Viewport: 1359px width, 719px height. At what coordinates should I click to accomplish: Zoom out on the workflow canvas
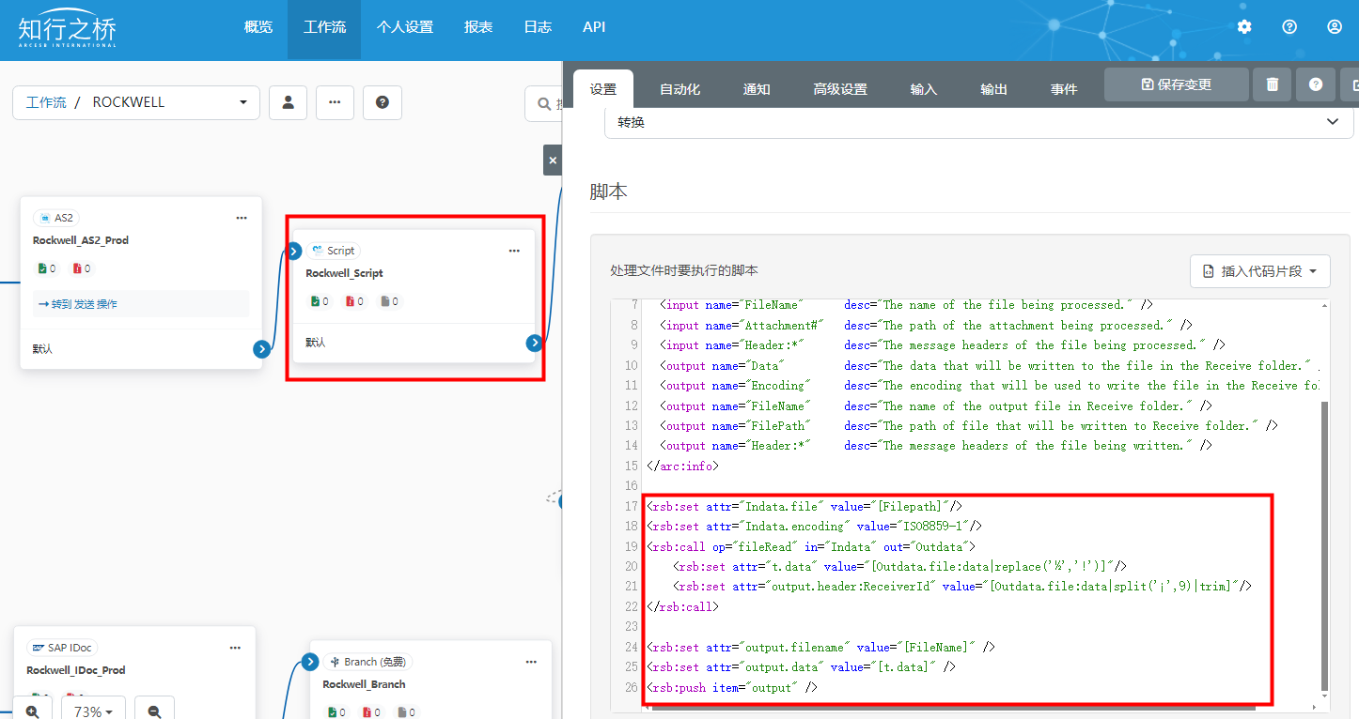coord(154,711)
